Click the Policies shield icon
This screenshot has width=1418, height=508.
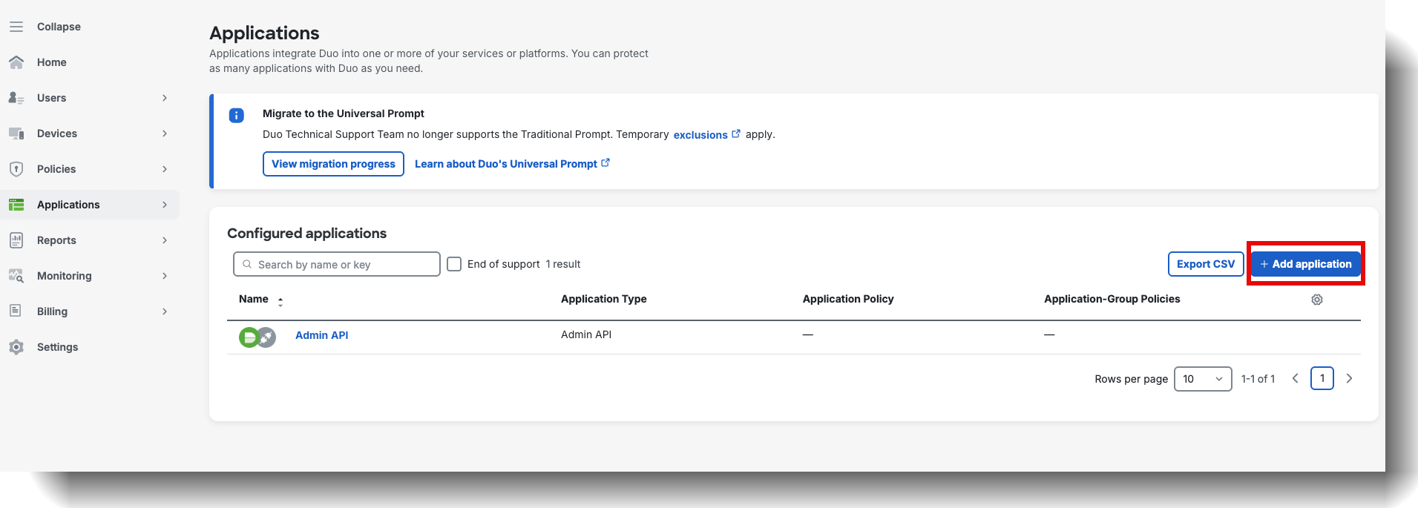point(16,169)
